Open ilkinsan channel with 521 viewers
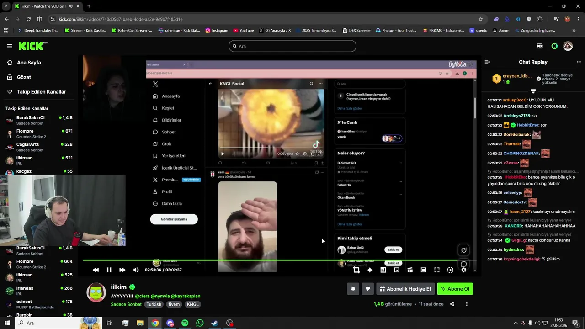585x329 pixels. 39,160
